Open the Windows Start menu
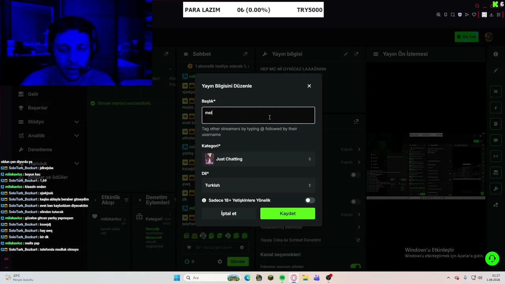Image resolution: width=505 pixels, height=284 pixels. [x=177, y=278]
